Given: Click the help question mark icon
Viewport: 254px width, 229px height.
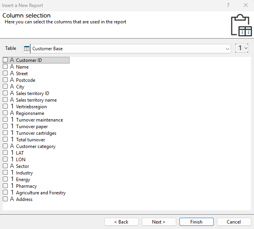Looking at the screenshot, I should [x=228, y=5].
